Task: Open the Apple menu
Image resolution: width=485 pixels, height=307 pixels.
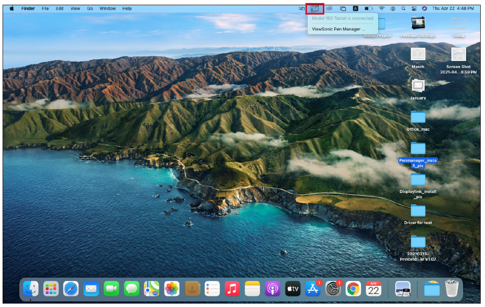Action: tap(12, 8)
